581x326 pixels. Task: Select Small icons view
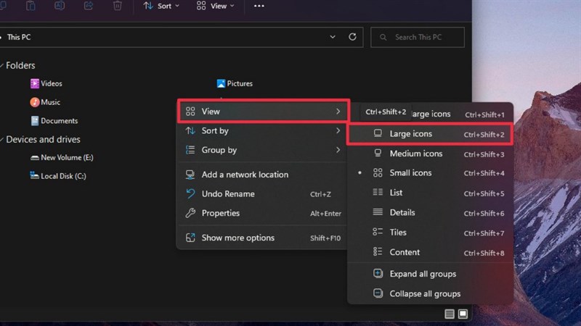430,173
